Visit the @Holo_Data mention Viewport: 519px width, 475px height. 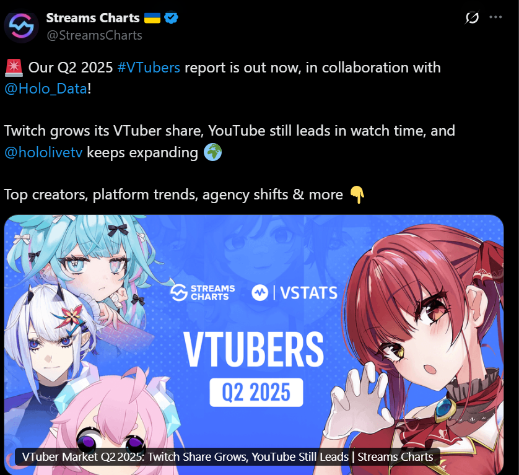[46, 89]
